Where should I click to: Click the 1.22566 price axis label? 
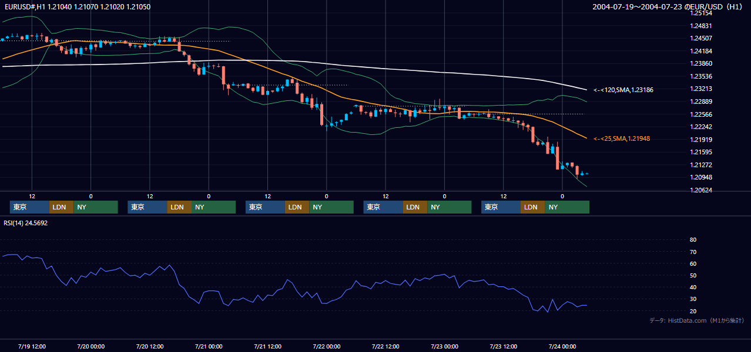point(700,114)
